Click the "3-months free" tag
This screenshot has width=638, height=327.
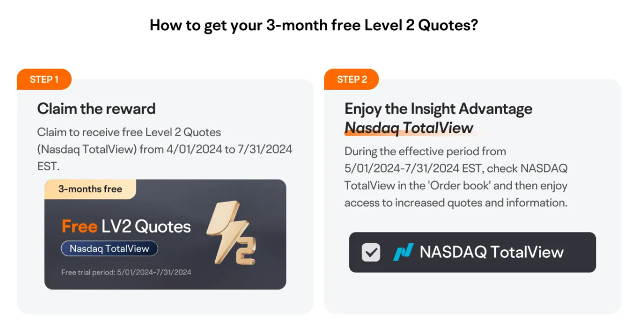click(x=90, y=189)
